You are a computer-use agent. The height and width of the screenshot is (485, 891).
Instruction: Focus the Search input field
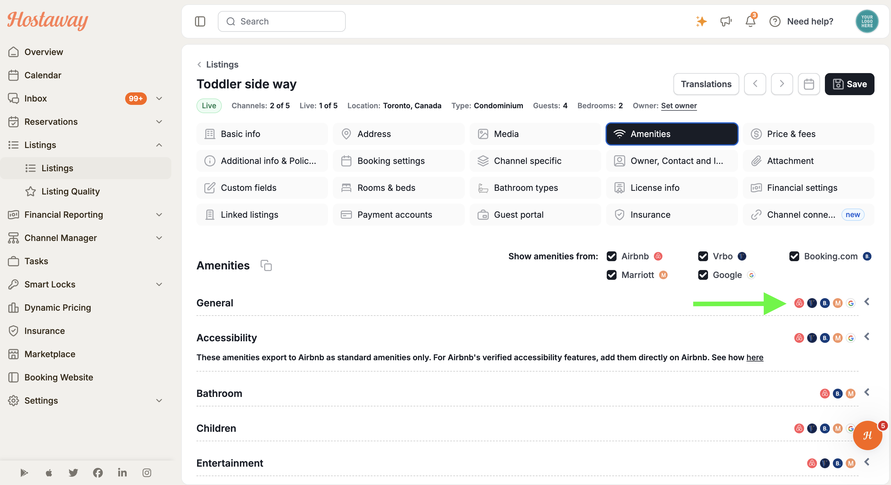[x=281, y=21]
